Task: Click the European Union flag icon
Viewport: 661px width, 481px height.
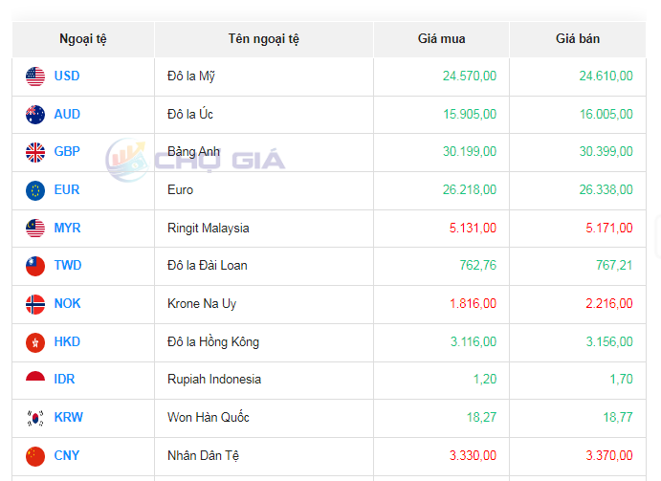Action: click(35, 190)
